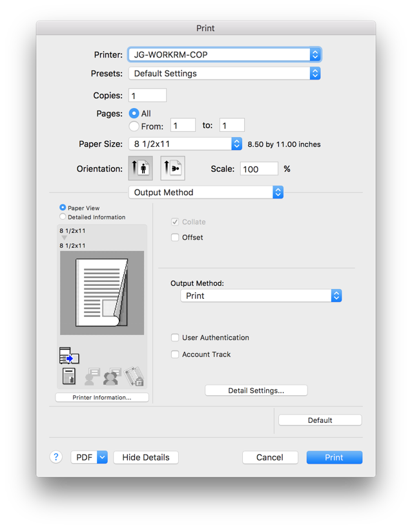The image size is (412, 529).
Task: Expand the Presets Default Settings dropdown
Action: (225, 74)
